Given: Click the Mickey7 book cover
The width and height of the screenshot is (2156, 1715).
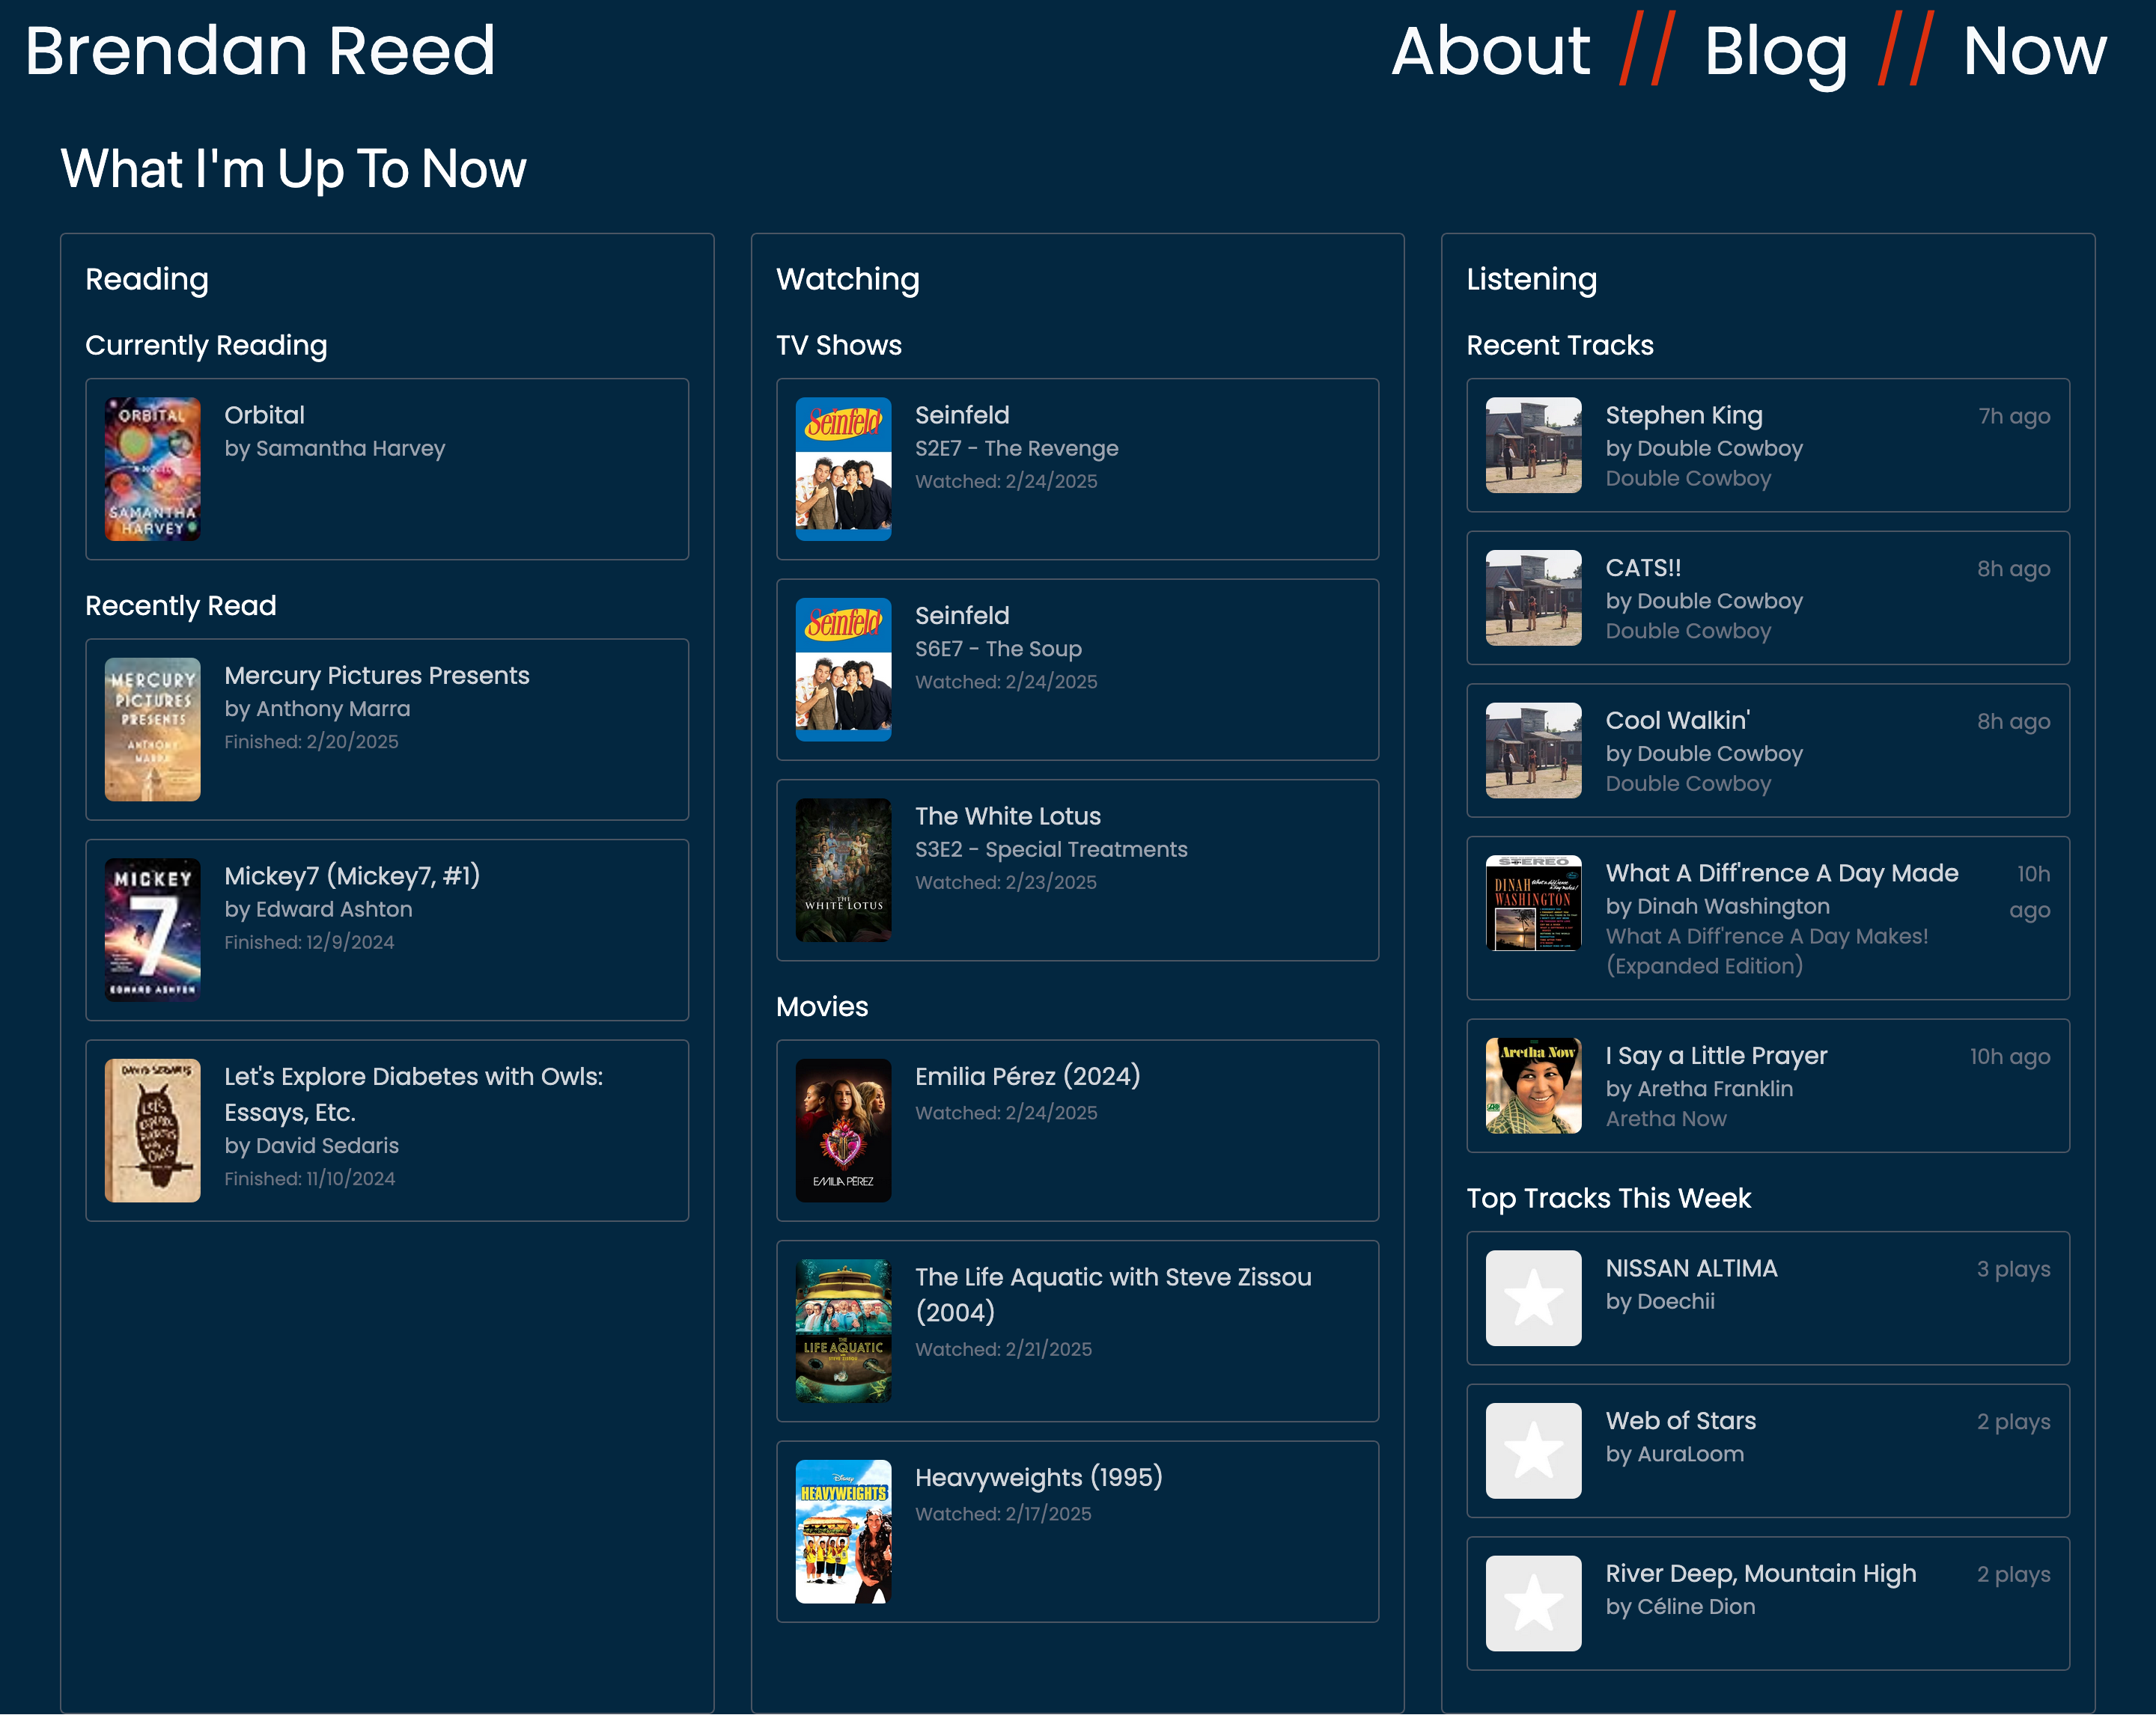Looking at the screenshot, I should click(153, 929).
